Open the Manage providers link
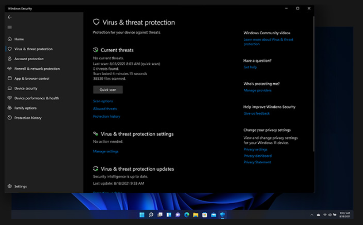Image resolution: width=363 pixels, height=225 pixels. [257, 91]
